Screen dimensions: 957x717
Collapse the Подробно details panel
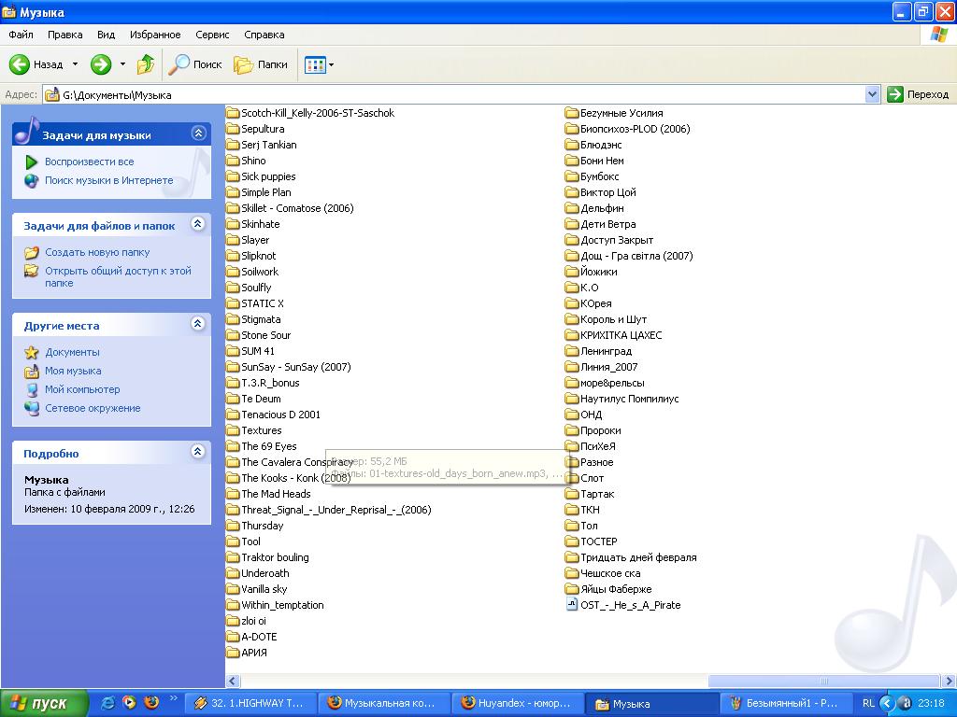point(197,452)
